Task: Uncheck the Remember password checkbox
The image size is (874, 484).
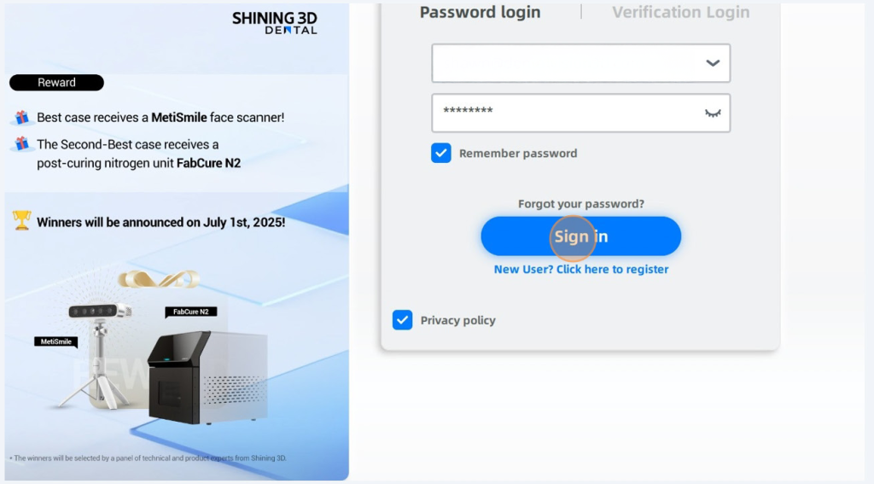Action: click(441, 154)
